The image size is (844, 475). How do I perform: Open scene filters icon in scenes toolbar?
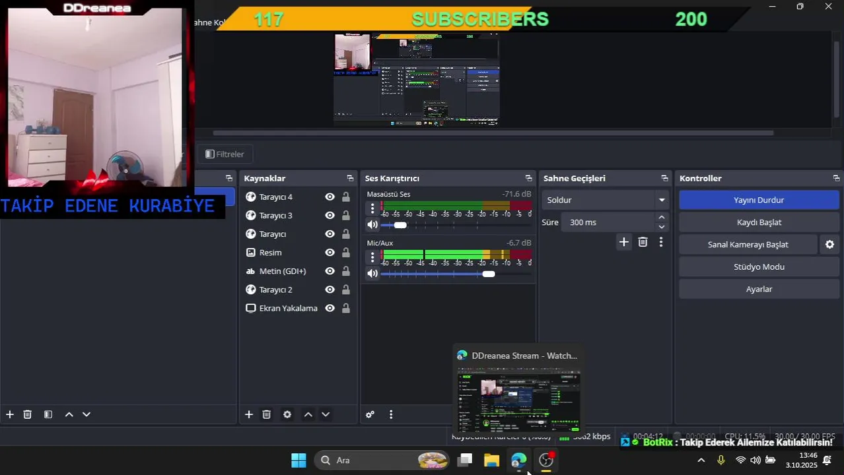pos(48,414)
